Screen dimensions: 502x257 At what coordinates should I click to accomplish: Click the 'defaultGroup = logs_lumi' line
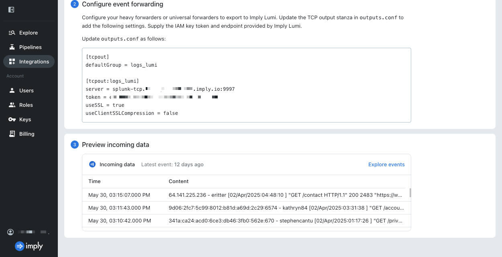[x=121, y=65]
